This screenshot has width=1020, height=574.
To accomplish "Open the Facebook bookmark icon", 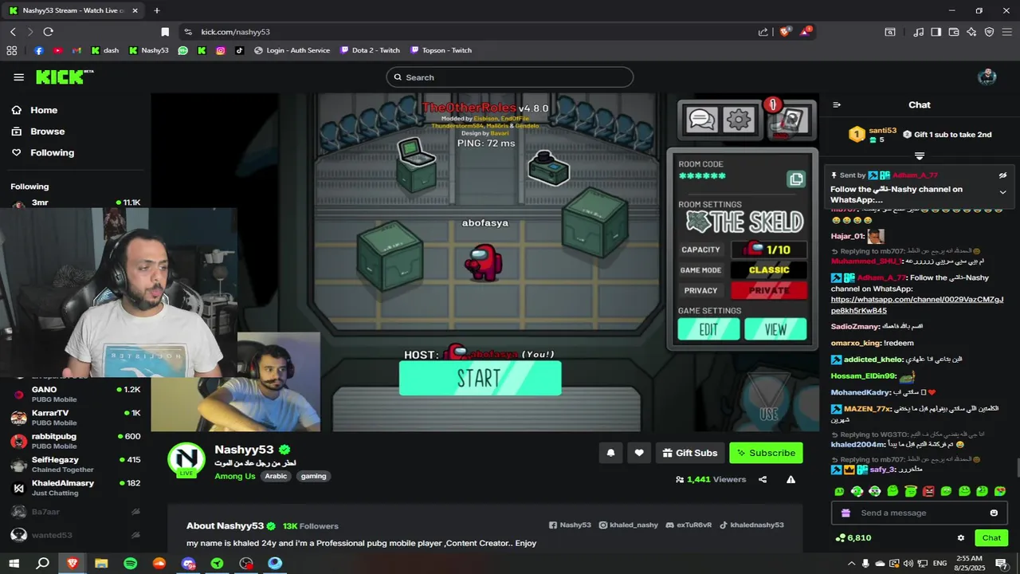I will (38, 50).
